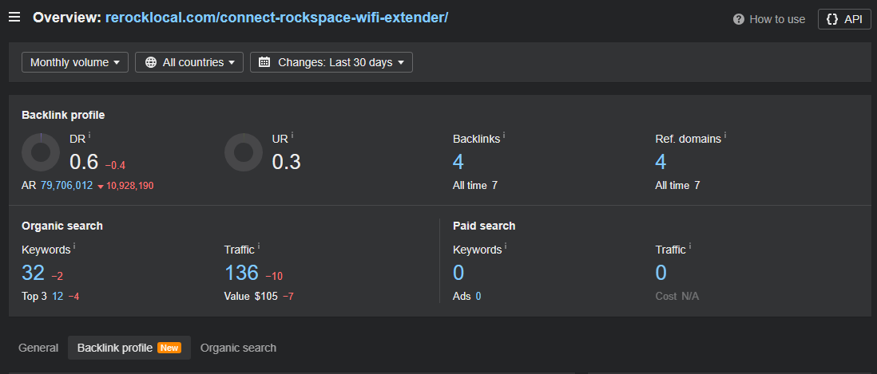Click info icon next to Backlinks

(x=504, y=135)
